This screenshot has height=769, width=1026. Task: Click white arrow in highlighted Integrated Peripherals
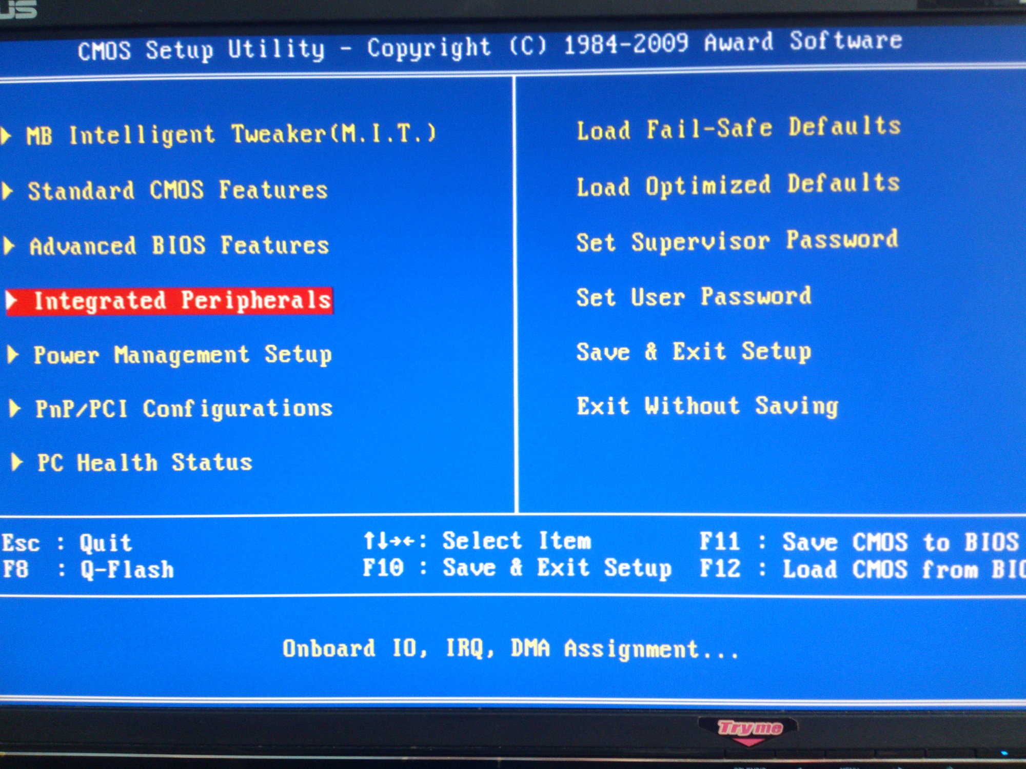tap(12, 301)
